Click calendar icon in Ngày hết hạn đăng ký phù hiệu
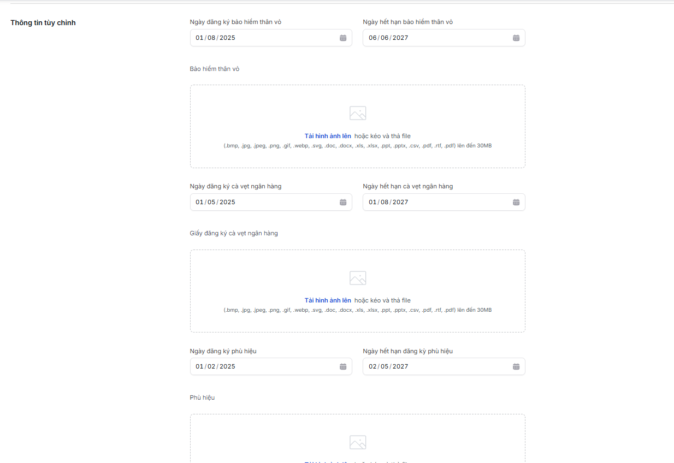The height and width of the screenshot is (463, 674). 516,366
